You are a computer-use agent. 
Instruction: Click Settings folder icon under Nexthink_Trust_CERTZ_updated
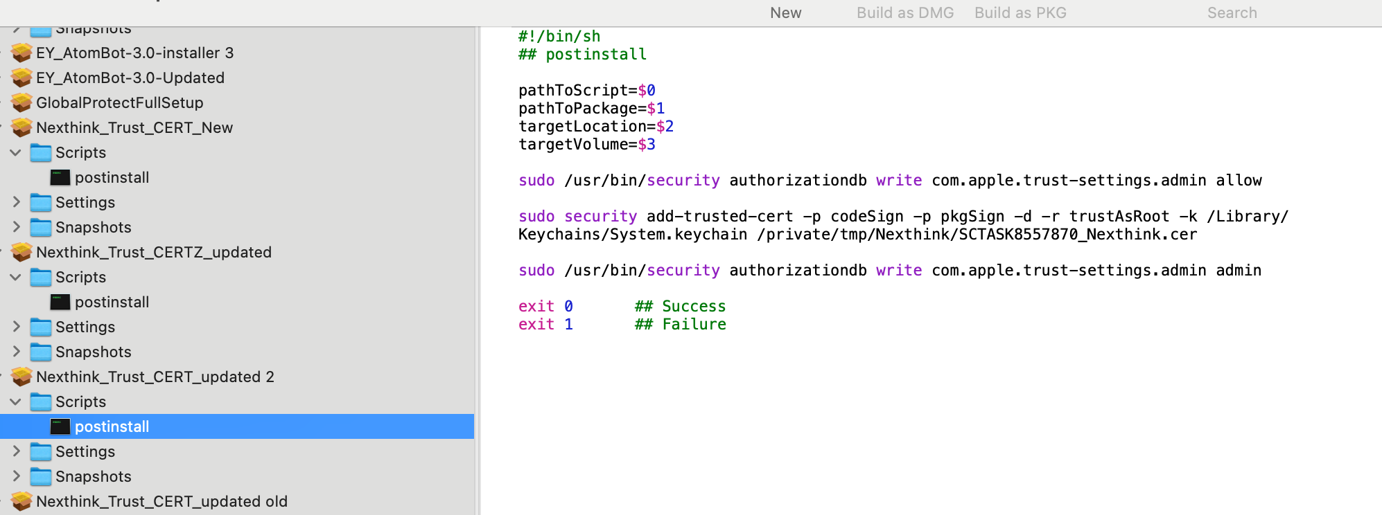(x=41, y=327)
